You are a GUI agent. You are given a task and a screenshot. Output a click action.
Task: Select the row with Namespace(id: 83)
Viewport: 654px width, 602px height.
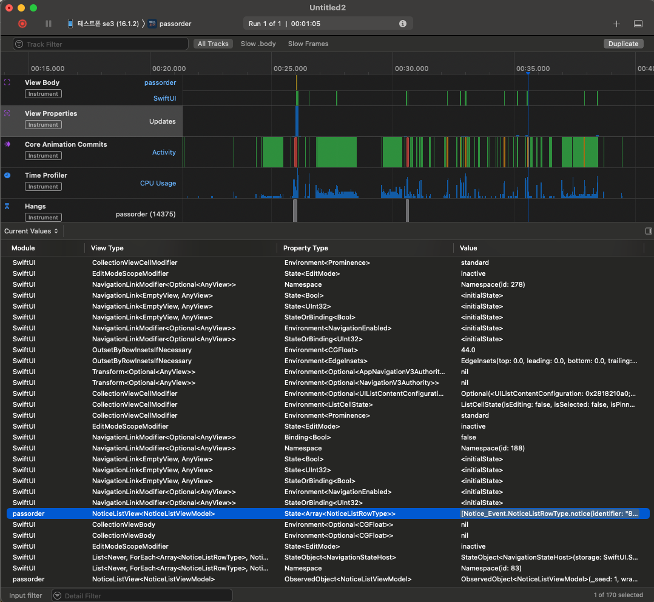pyautogui.click(x=328, y=568)
